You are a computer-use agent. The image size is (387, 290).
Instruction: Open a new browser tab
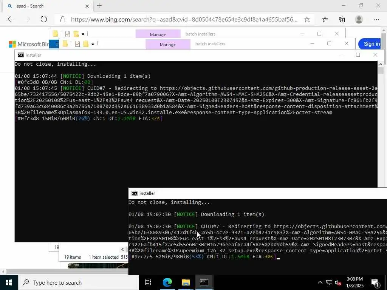[99, 6]
